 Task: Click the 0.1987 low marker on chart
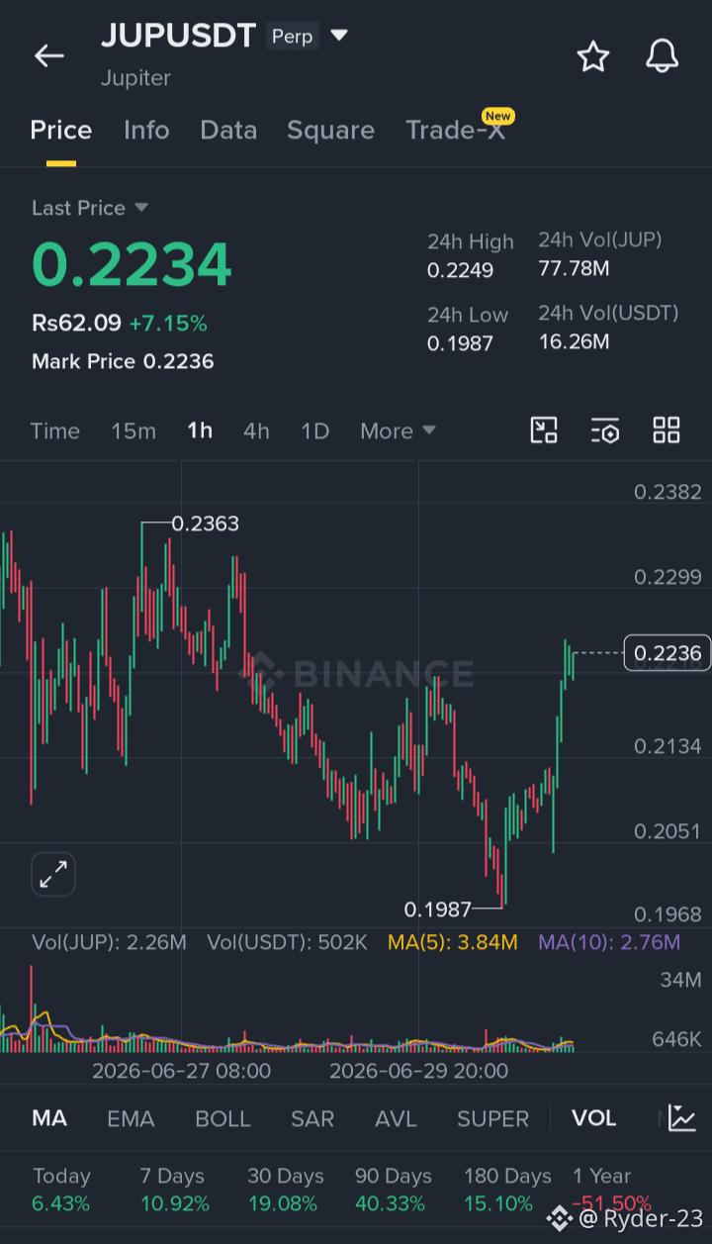[437, 909]
